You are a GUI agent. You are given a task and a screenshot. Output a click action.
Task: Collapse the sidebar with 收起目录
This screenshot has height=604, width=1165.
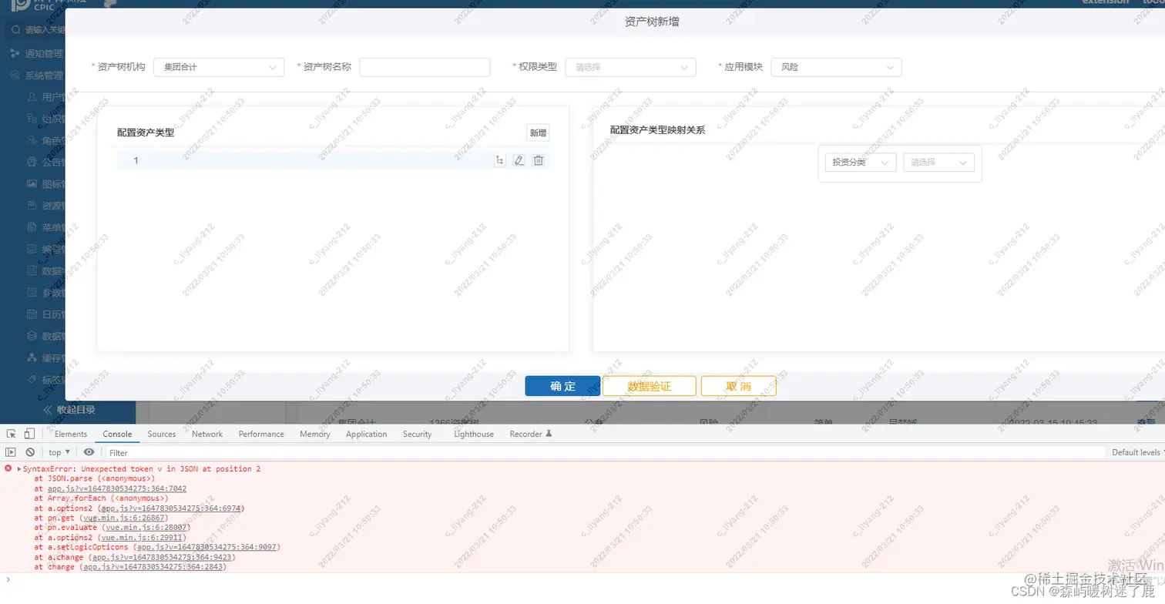tap(68, 410)
